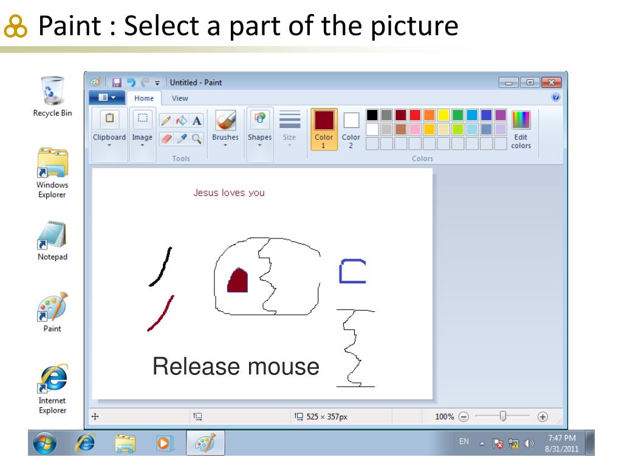Viewport: 622px width, 466px height.
Task: Click the Size line thickness icon
Action: (x=289, y=120)
